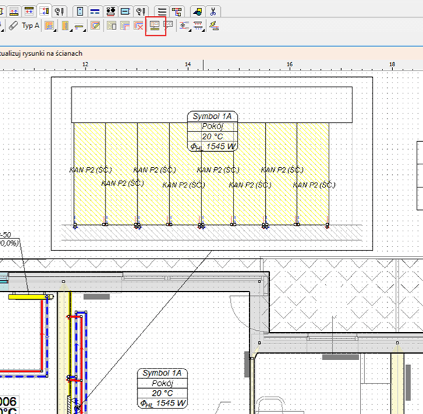Switch to the tab with wrench and exclamation
The image size is (423, 414).
tap(61, 11)
